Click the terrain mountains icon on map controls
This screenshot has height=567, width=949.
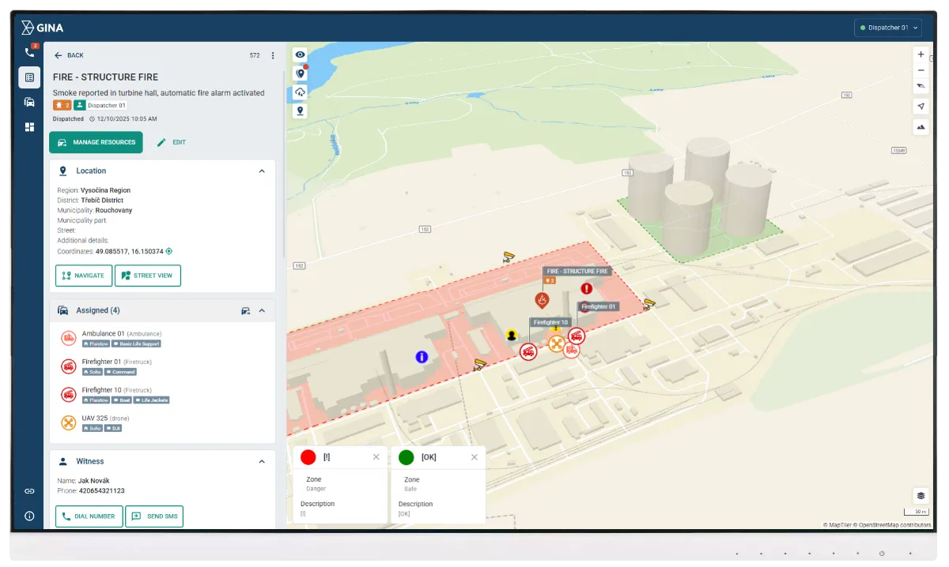pyautogui.click(x=920, y=126)
